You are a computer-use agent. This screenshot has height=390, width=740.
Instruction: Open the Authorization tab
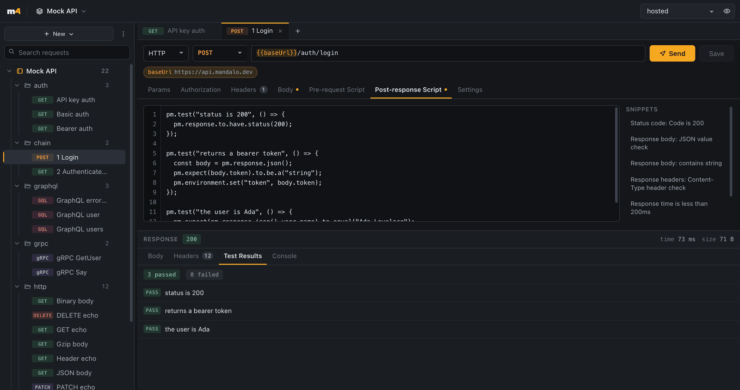(x=201, y=90)
